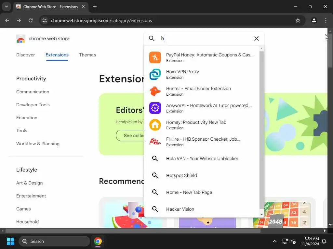Switch to the Themes tab

tap(87, 55)
